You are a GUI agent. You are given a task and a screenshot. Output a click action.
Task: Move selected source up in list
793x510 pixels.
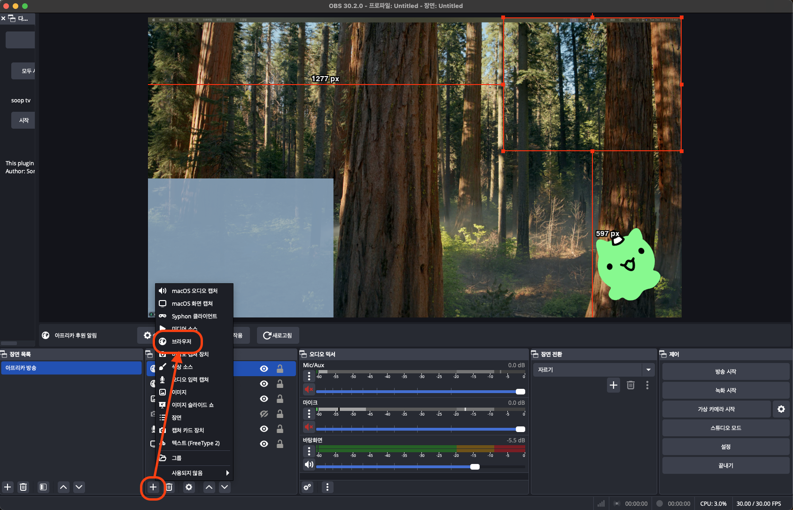coord(209,487)
